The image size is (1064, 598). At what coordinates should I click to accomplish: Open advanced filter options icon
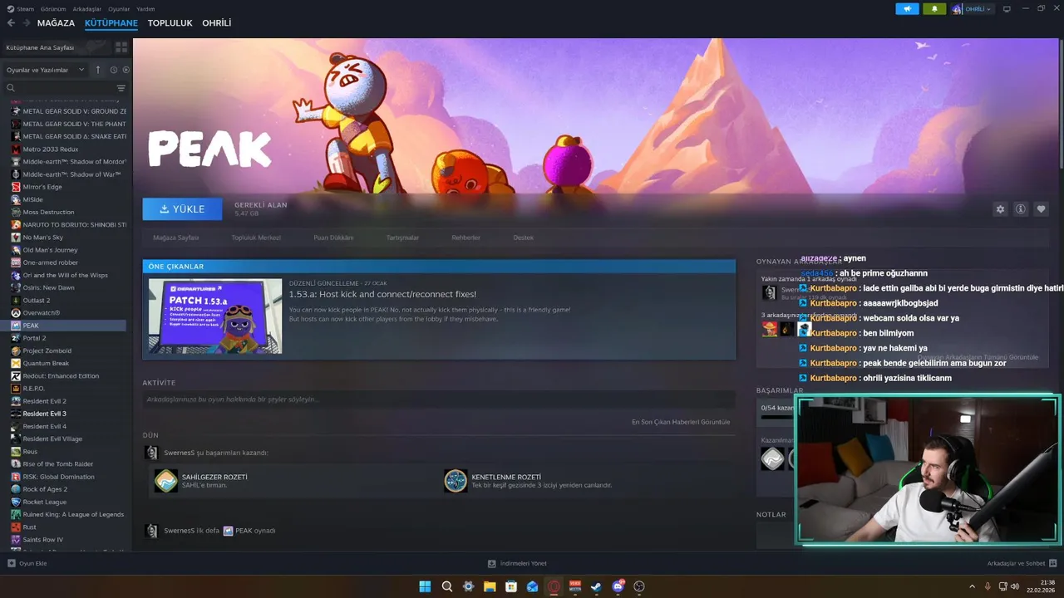121,88
